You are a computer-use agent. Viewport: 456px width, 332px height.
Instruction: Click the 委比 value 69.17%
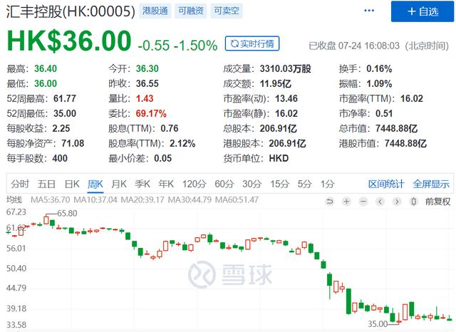[x=151, y=113]
